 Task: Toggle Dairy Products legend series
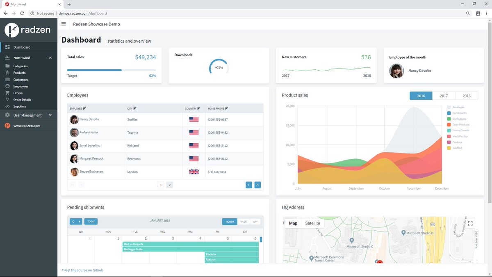(458, 124)
